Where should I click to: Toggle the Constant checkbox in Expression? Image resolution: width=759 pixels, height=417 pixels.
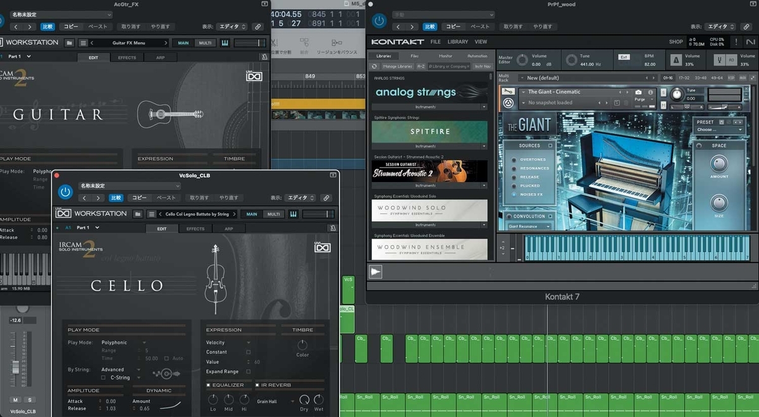click(x=248, y=352)
